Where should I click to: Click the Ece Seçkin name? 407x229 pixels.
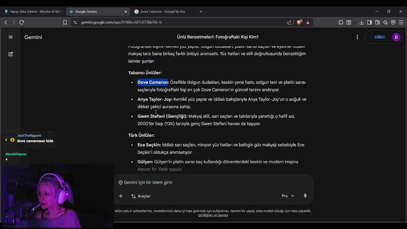pyautogui.click(x=149, y=145)
